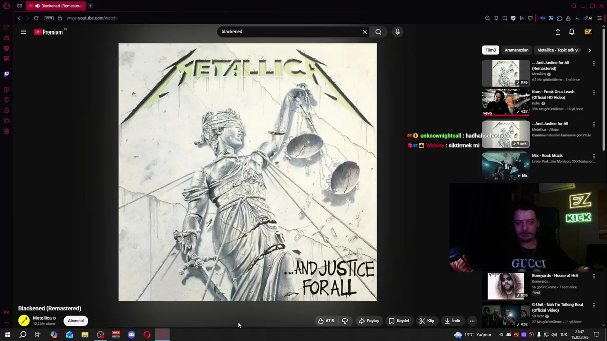Viewport: 607px width, 341px height.
Task: Open Discord from the taskbar
Action: pos(131,335)
